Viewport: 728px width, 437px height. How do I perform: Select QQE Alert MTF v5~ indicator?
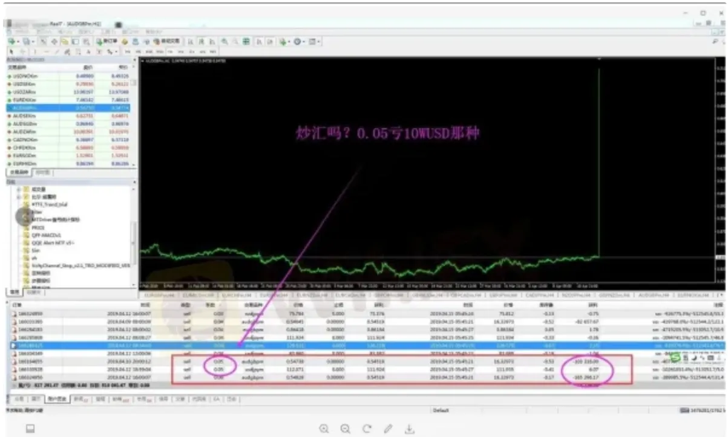(x=52, y=244)
